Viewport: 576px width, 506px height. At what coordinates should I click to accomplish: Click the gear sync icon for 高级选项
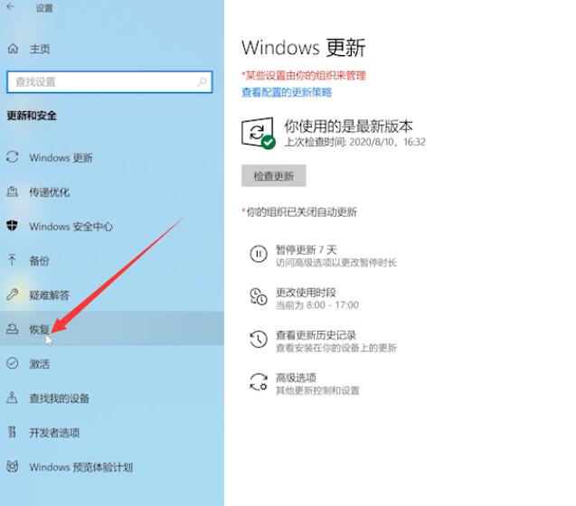coord(259,381)
